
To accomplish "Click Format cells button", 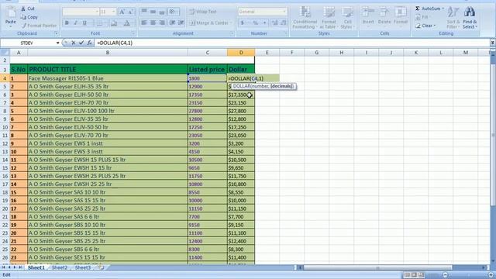I will (401, 15).
